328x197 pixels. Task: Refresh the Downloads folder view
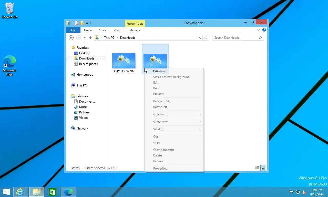pos(206,38)
